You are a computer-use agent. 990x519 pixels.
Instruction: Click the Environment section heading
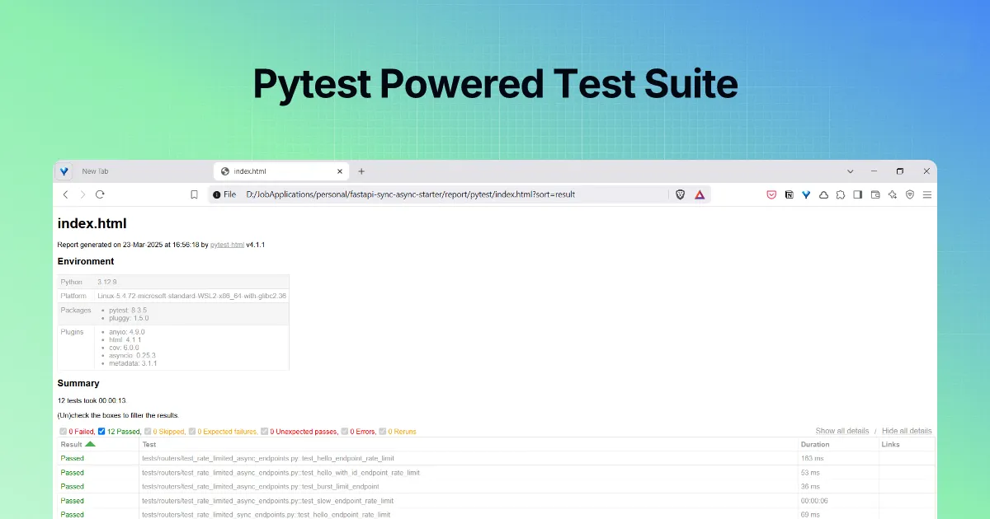pyautogui.click(x=86, y=261)
